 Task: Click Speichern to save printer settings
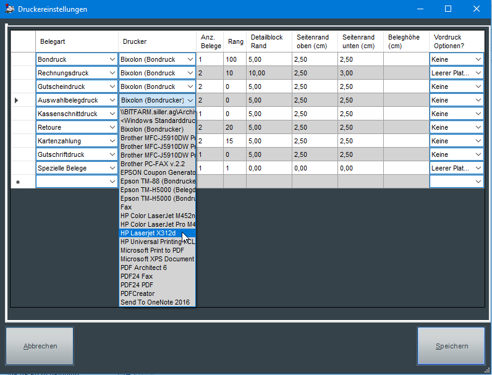(451, 346)
